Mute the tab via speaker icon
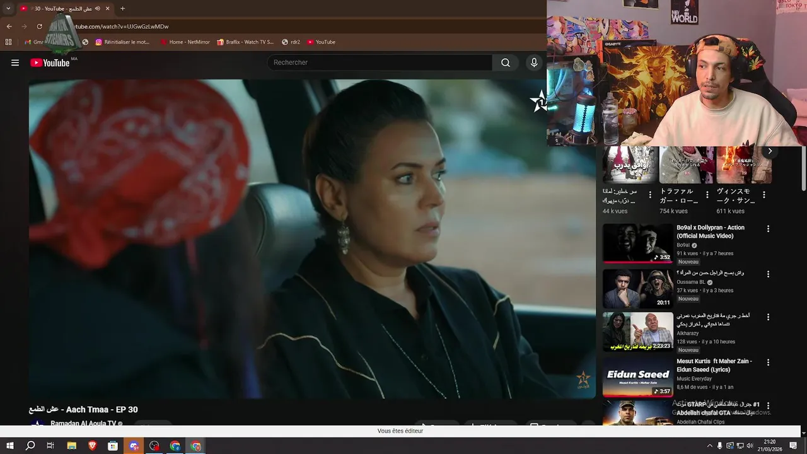Image resolution: width=807 pixels, height=454 pixels. click(x=97, y=9)
